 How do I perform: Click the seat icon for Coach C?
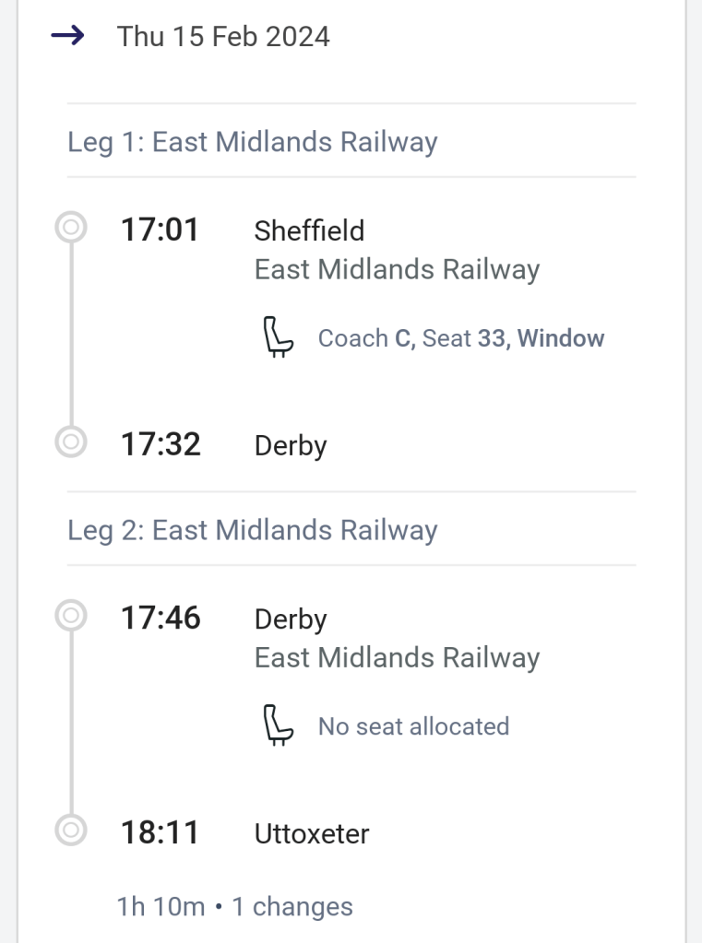tap(278, 337)
